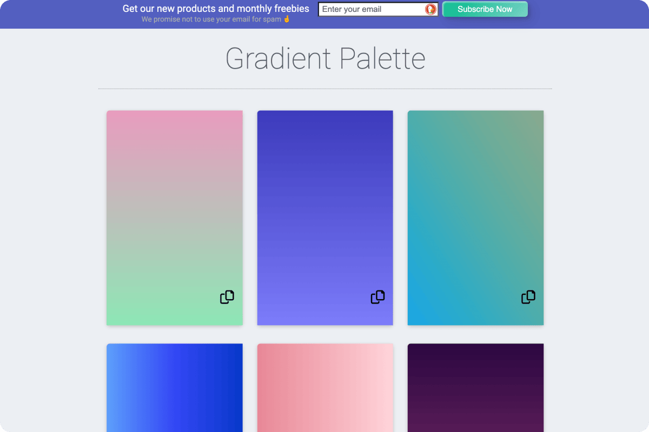Click the new products and freebies headline
This screenshot has width=649, height=432.
(x=216, y=9)
